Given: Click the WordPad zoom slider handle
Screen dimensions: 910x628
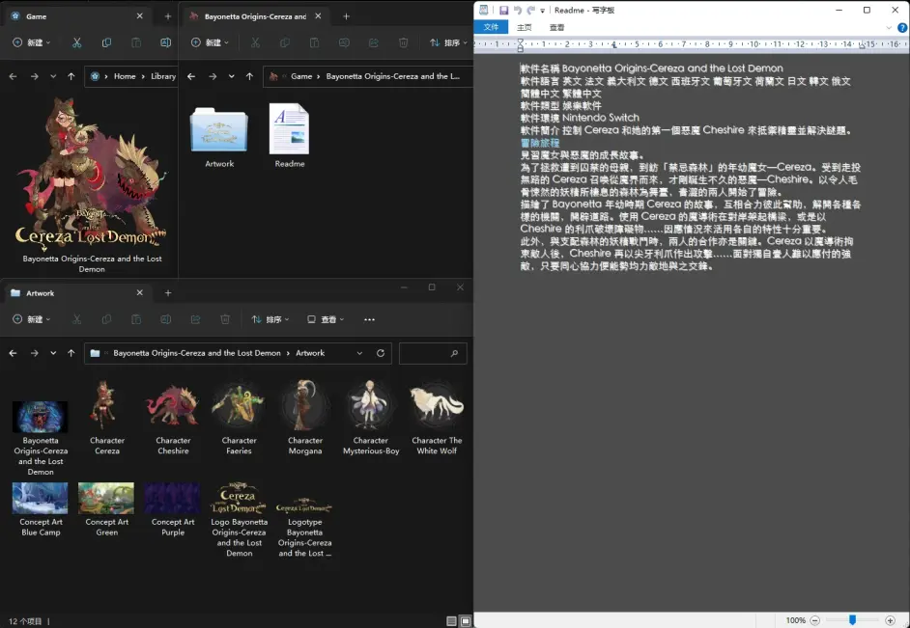Looking at the screenshot, I should tap(853, 620).
